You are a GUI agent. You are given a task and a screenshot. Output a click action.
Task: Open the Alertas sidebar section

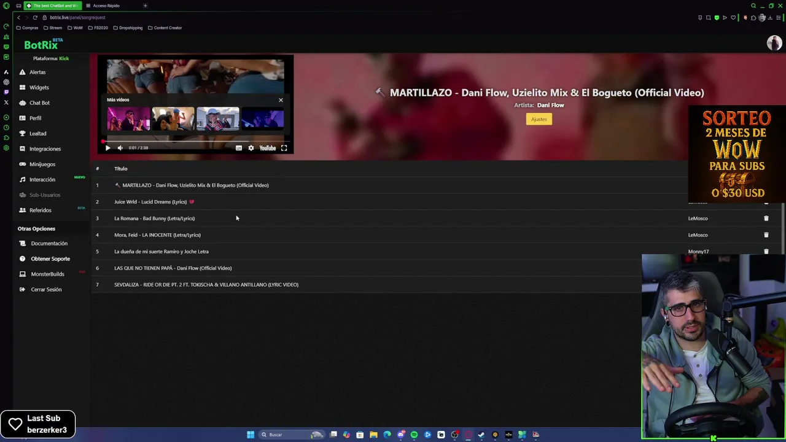pos(37,72)
